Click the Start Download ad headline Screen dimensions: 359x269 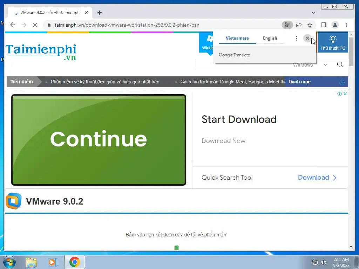[x=239, y=119]
